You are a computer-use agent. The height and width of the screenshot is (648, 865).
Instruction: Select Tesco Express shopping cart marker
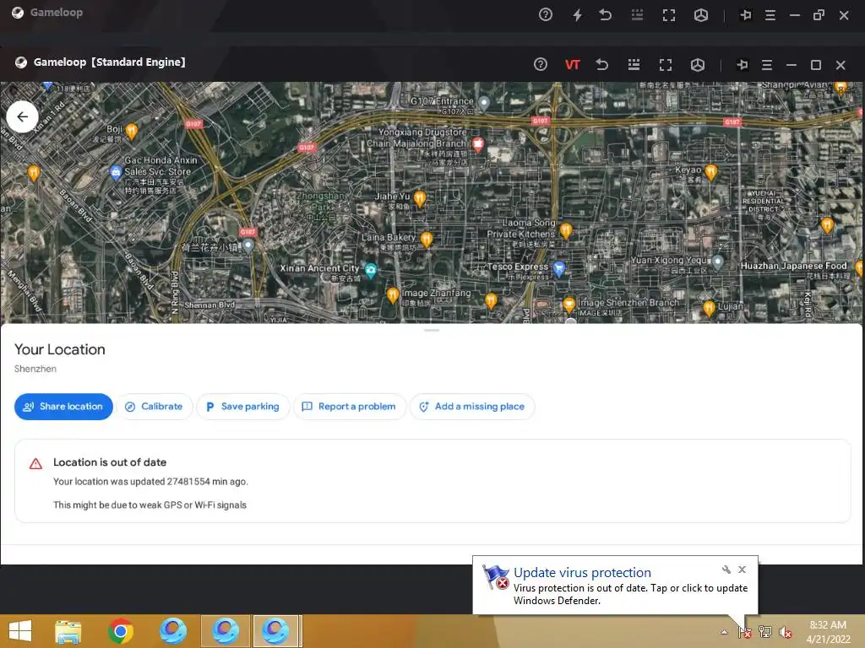point(559,268)
